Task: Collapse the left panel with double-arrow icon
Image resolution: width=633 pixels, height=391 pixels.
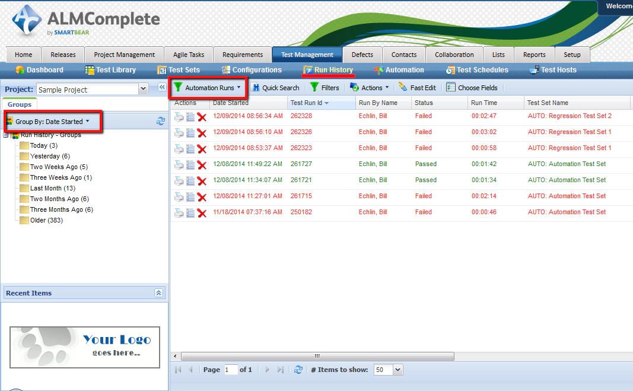Action: 161,87
